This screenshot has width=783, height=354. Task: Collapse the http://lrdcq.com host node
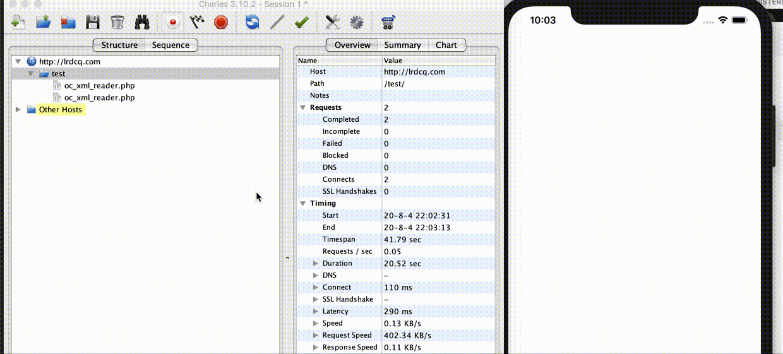coord(18,62)
